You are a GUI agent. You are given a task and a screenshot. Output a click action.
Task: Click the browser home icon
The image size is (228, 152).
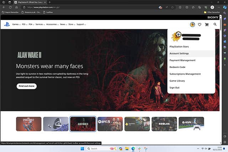(x=16, y=7)
